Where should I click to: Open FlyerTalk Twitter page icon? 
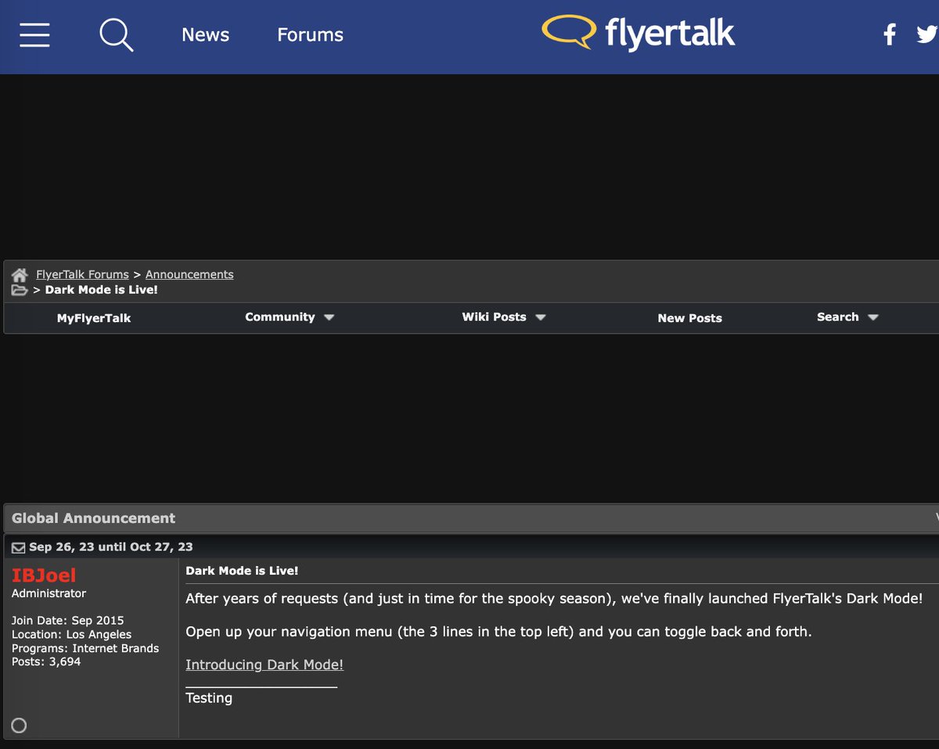pyautogui.click(x=928, y=34)
